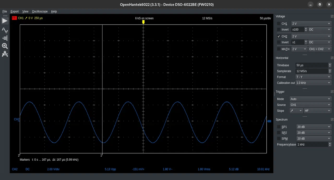Click the Horizontal dock float icon
The height and width of the screenshot is (180, 334).
coord(332,58)
